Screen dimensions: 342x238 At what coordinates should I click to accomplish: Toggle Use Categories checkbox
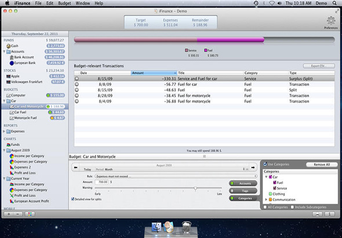pos(265,164)
